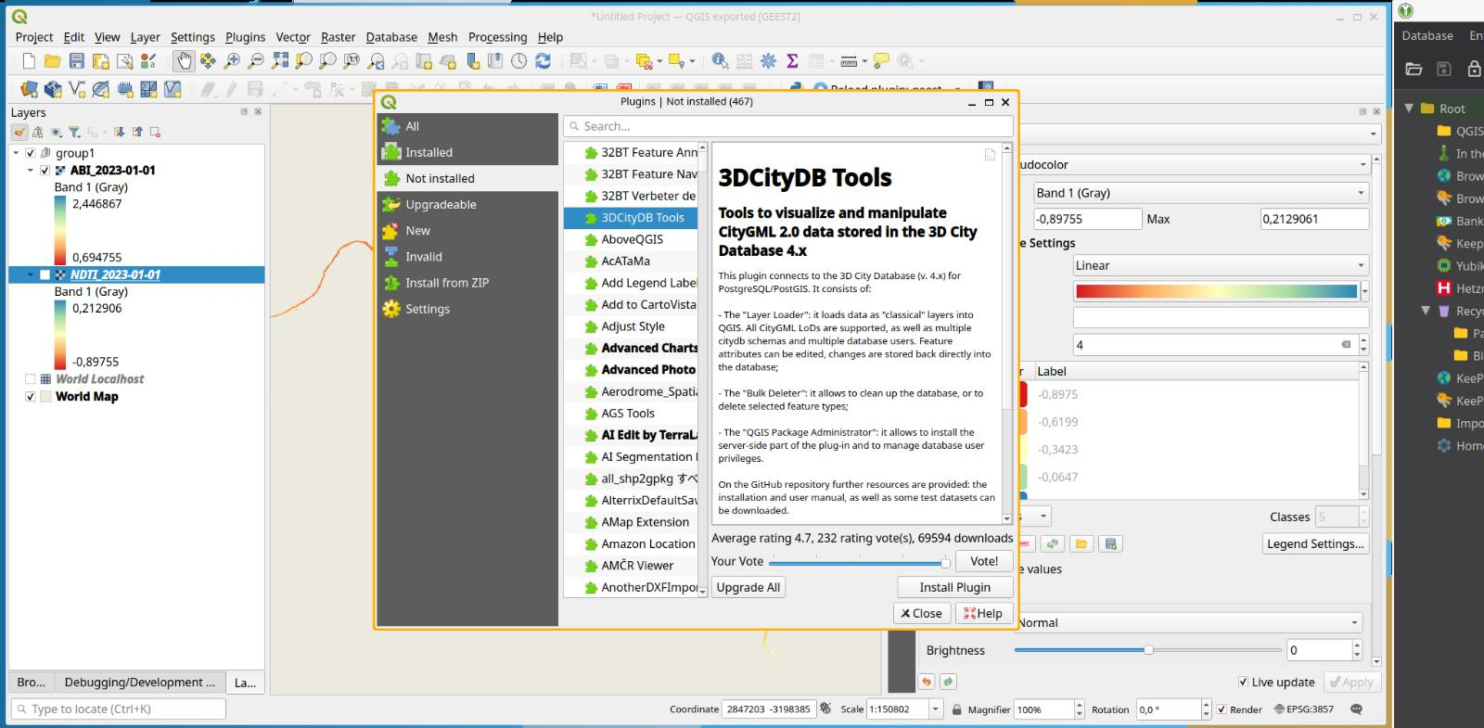
Task: Collapse the group1 layer group
Action: click(16, 153)
